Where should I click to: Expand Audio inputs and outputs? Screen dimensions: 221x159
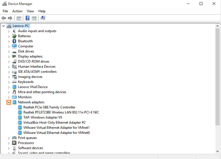tap(9, 31)
